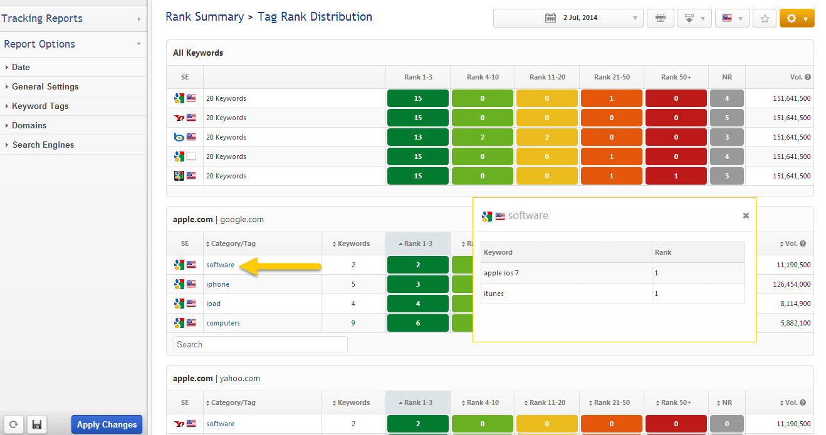Expand the Keyword Tags option
Screen dimensions: 826x435
point(40,106)
